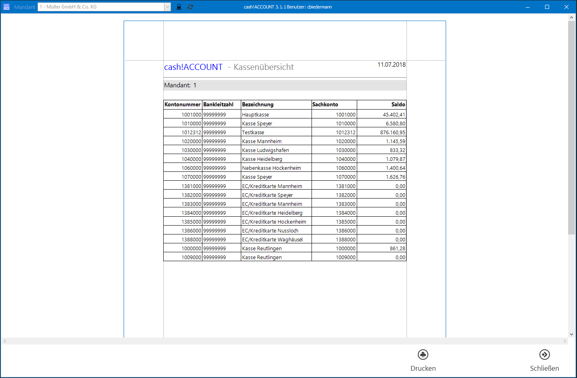The width and height of the screenshot is (577, 378).
Task: Click the vertical scrollbar thumb
Action: [571, 127]
